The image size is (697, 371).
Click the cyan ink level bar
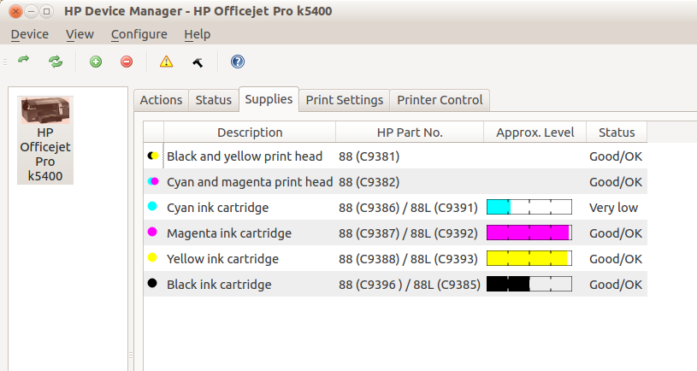pos(529,207)
